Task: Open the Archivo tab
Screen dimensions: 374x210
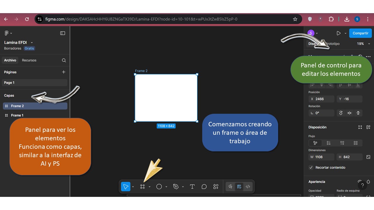Action: click(10, 60)
